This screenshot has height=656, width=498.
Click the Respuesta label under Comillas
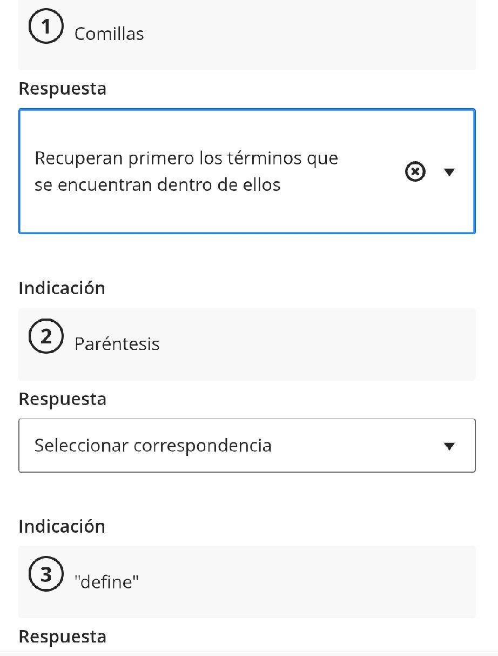coord(62,88)
